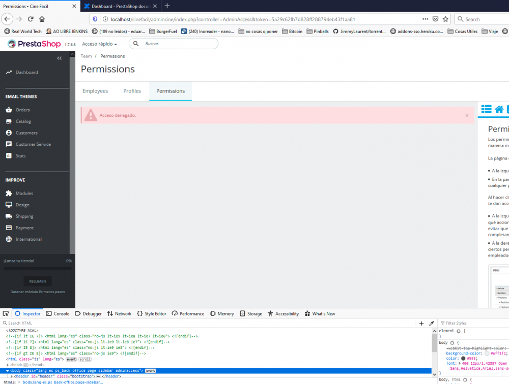
Task: Click the background-color #eff1f2 swatch
Action: [x=487, y=354]
